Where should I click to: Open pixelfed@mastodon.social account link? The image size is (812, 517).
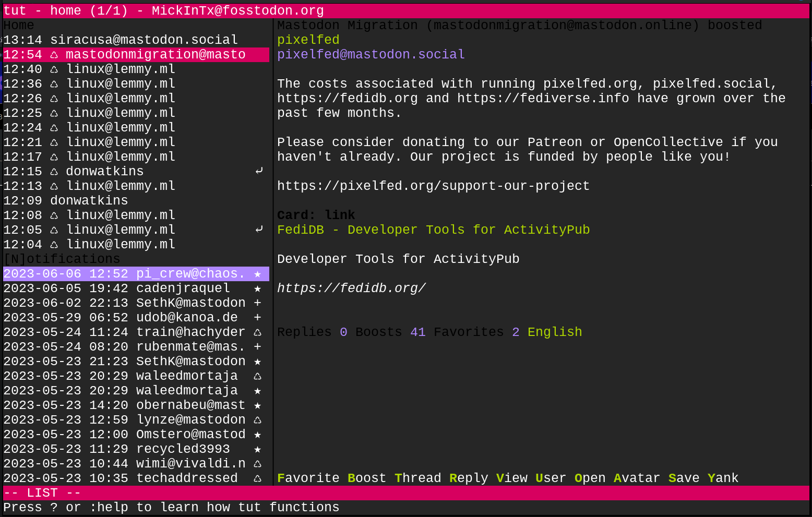point(371,55)
